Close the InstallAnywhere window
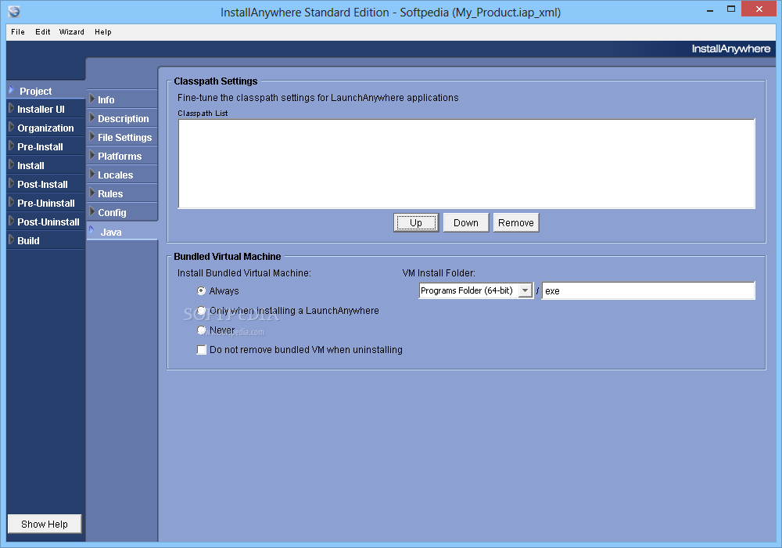Image resolution: width=782 pixels, height=548 pixels. [x=759, y=9]
